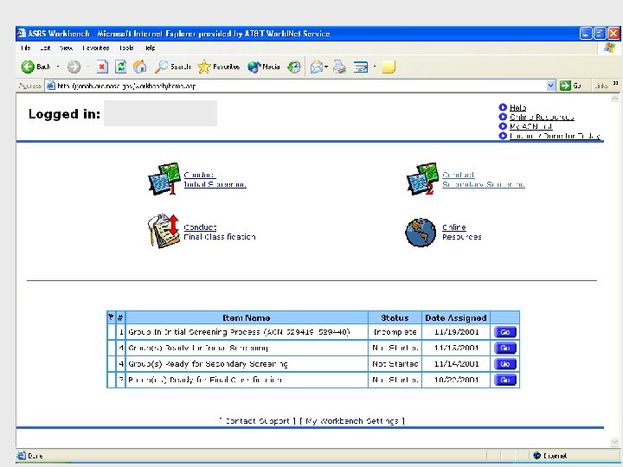Open the Back button history dropdown
This screenshot has width=623, height=467.
pos(58,67)
